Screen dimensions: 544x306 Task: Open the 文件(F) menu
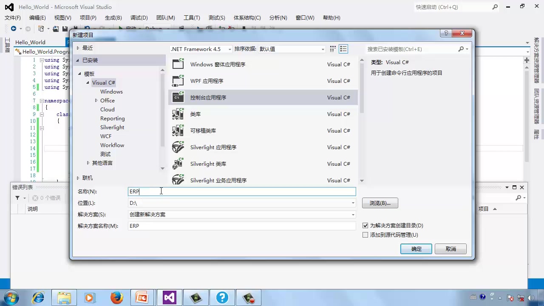click(13, 18)
